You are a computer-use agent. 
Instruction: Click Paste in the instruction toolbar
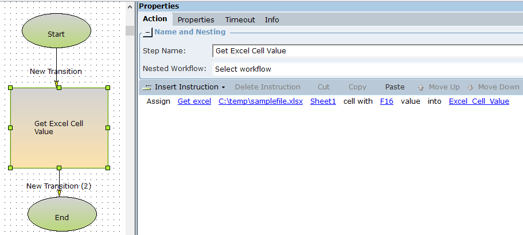(395, 87)
